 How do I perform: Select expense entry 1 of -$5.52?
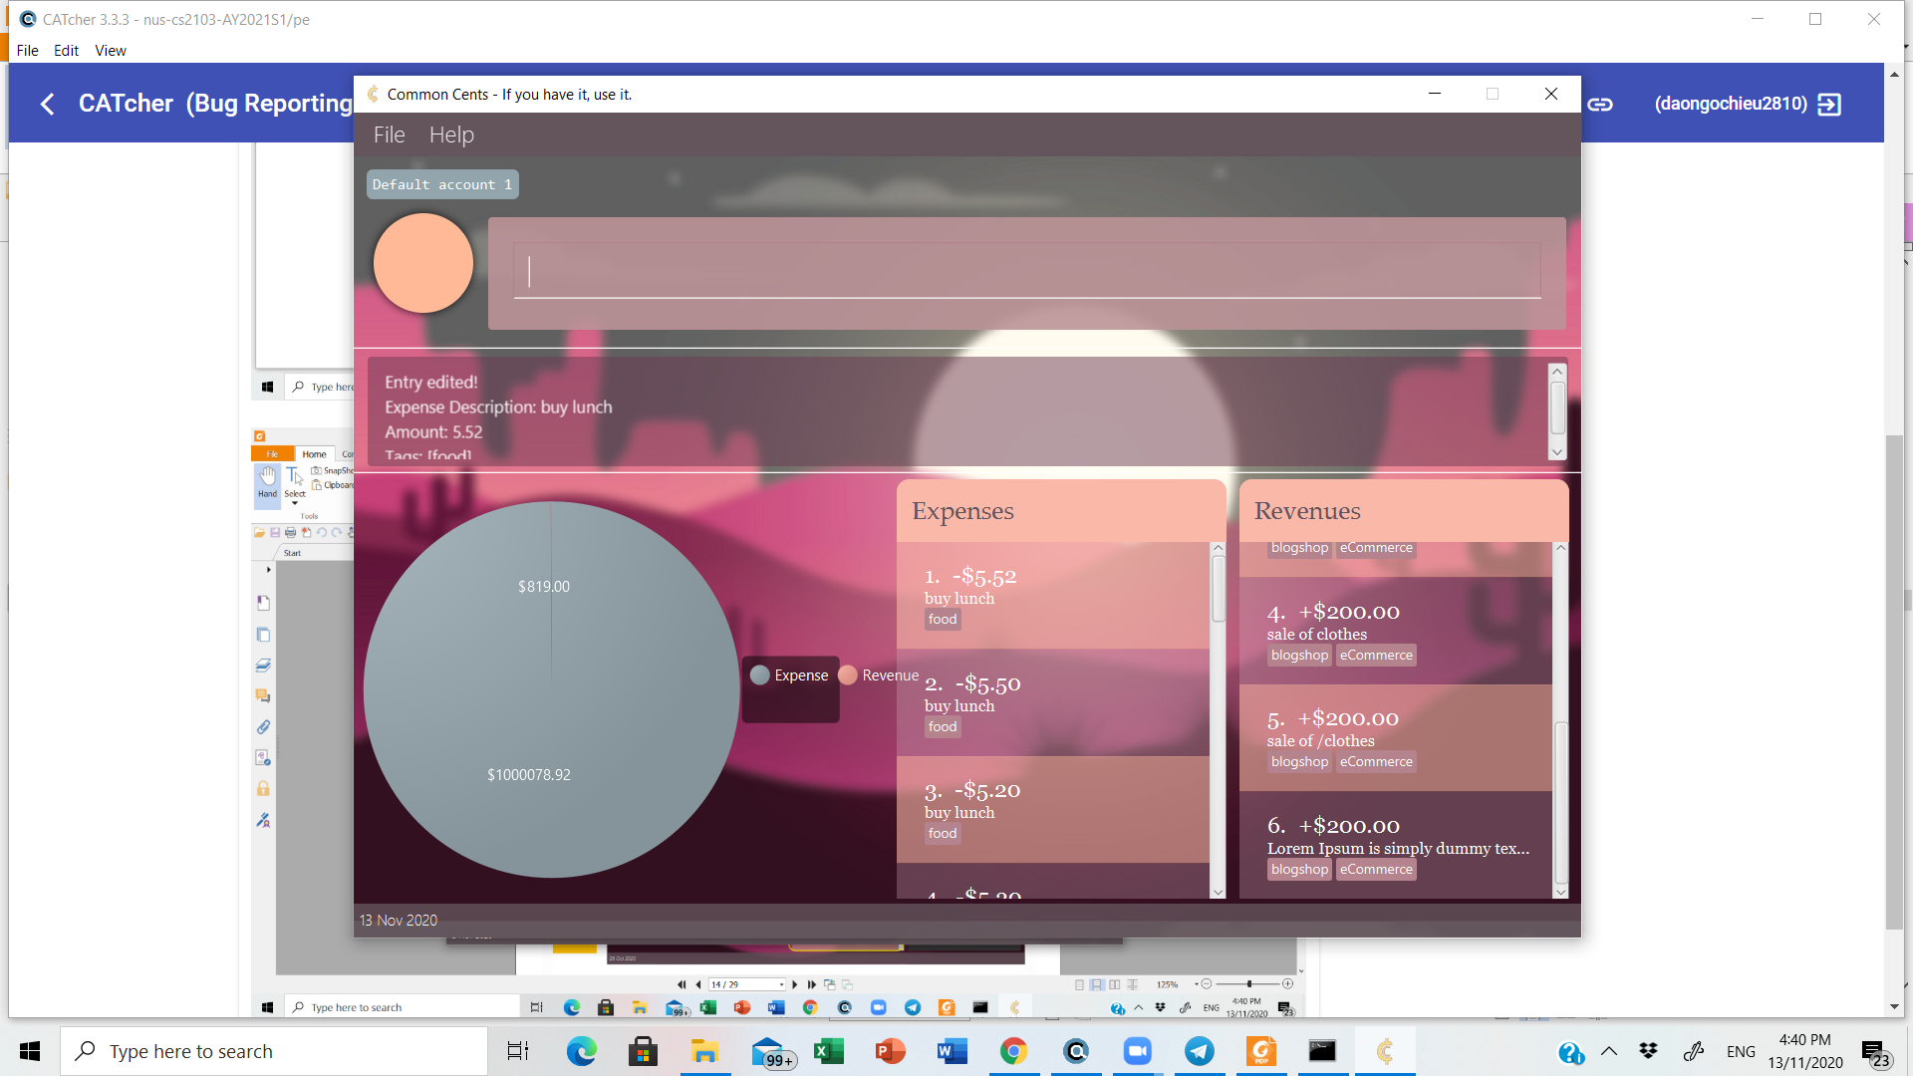click(x=1052, y=596)
